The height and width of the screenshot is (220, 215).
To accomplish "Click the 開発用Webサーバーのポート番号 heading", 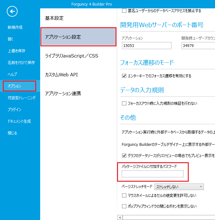I will (x=162, y=25).
